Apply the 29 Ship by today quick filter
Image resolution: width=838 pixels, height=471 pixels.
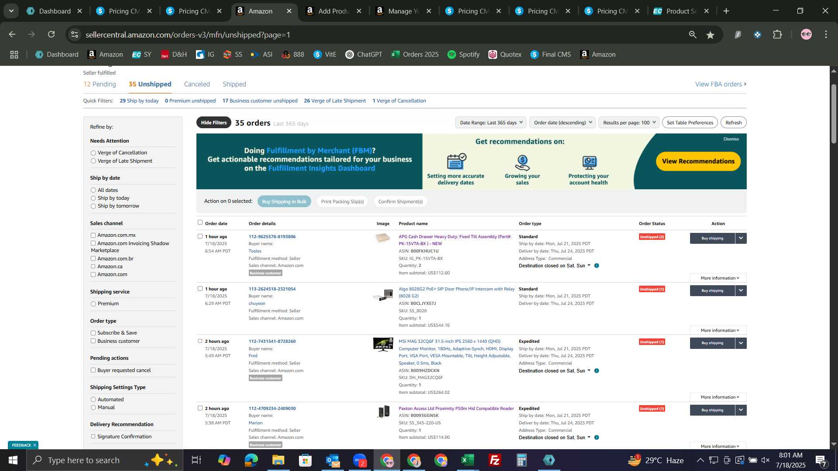coord(139,101)
